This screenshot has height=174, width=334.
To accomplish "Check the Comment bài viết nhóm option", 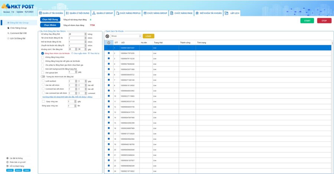I will pyautogui.click(x=43, y=89).
